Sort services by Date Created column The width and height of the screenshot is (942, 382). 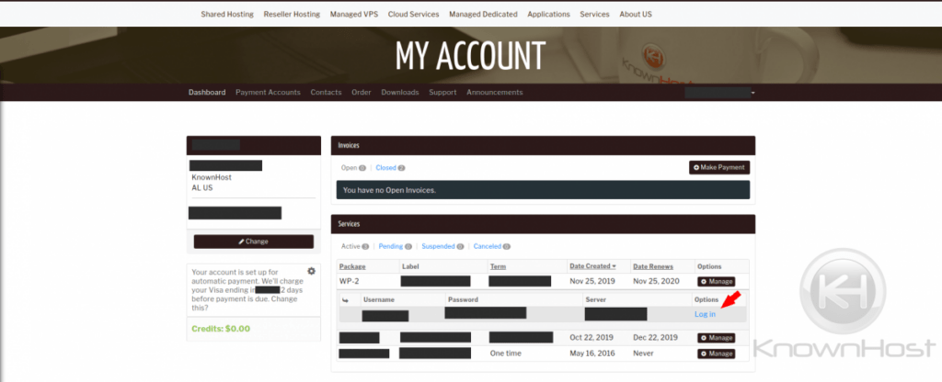592,266
